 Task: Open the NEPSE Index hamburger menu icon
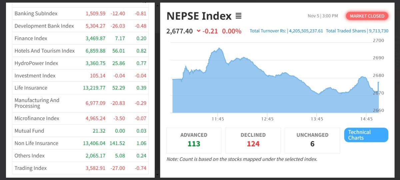(239, 16)
